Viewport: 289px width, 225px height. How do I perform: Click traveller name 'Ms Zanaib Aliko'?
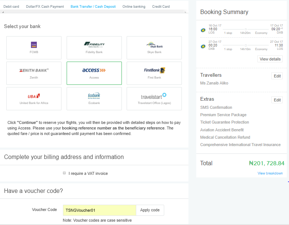(x=214, y=83)
